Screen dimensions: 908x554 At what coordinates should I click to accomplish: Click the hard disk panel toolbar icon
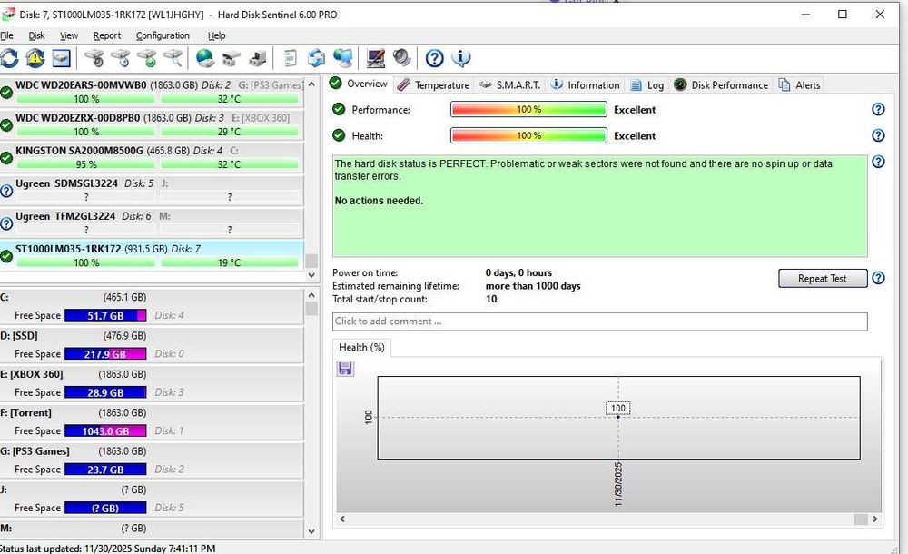(x=62, y=58)
